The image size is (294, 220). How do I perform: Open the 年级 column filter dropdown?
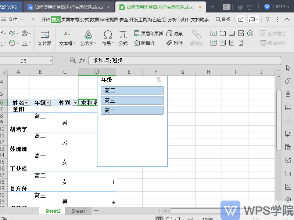pos(48,103)
